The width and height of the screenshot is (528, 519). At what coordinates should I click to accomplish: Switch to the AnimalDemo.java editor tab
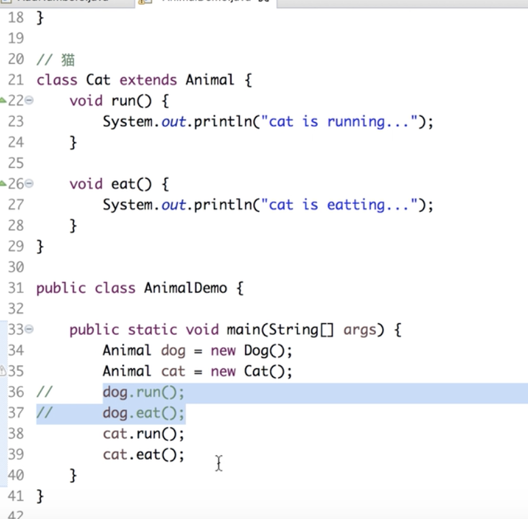[x=204, y=2]
